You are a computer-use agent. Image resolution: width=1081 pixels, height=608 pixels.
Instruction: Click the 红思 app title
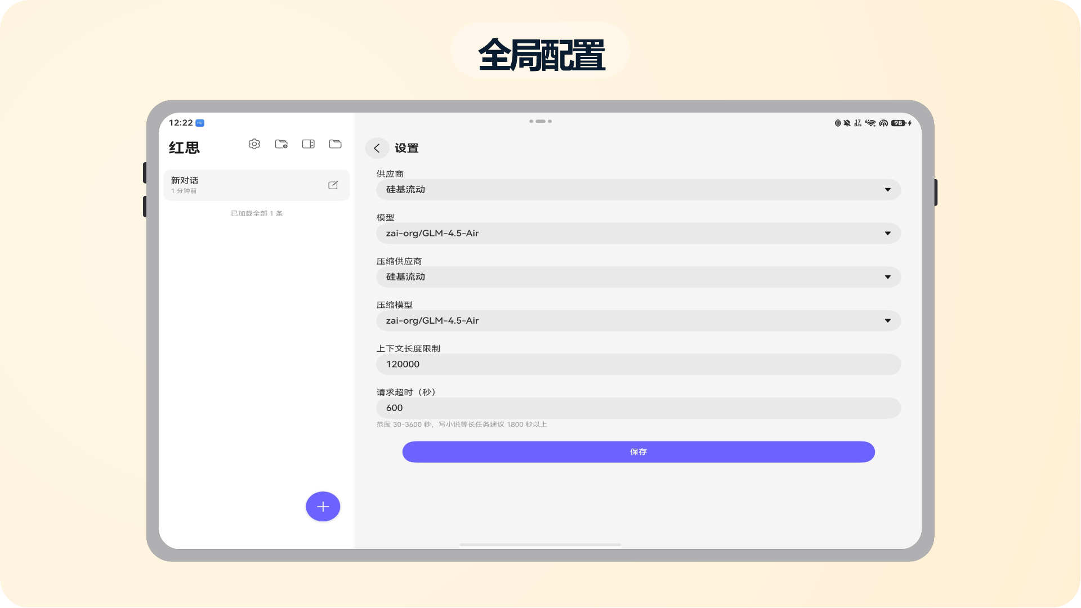click(x=184, y=147)
